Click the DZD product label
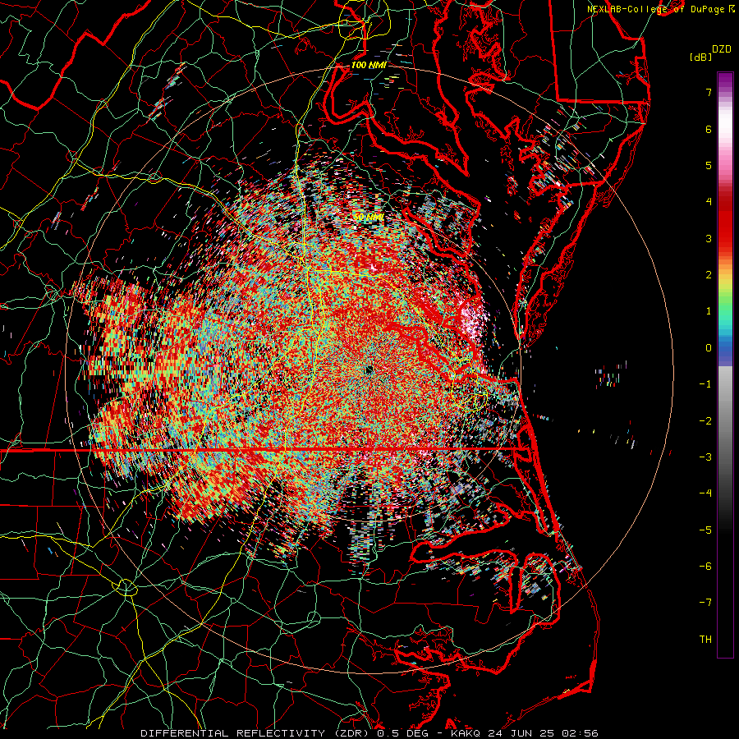739x739 pixels. tap(722, 49)
